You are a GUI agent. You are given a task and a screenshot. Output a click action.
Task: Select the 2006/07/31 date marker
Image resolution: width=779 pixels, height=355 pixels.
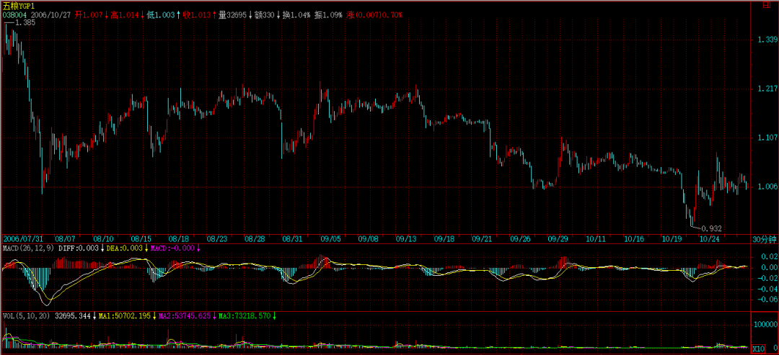point(24,238)
